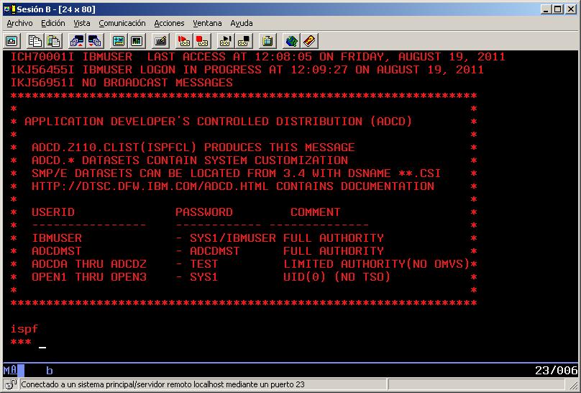Open the Ventana menu

(207, 23)
